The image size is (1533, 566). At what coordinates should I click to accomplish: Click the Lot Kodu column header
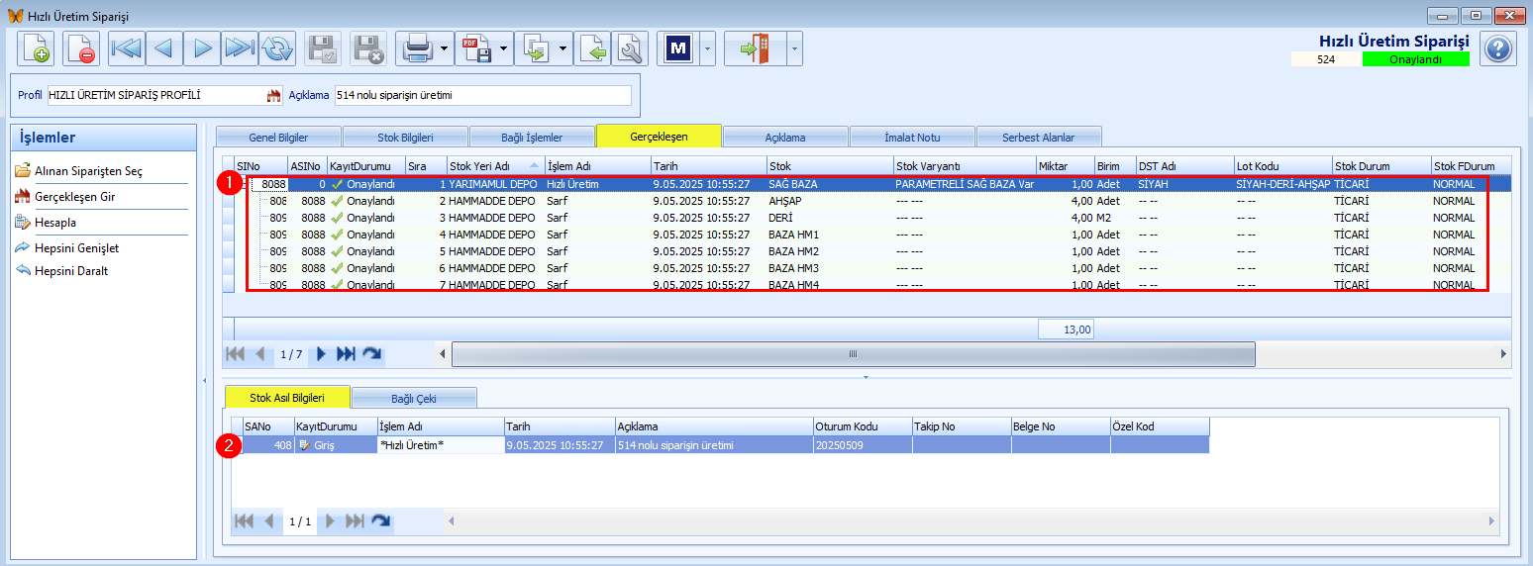point(1281,165)
